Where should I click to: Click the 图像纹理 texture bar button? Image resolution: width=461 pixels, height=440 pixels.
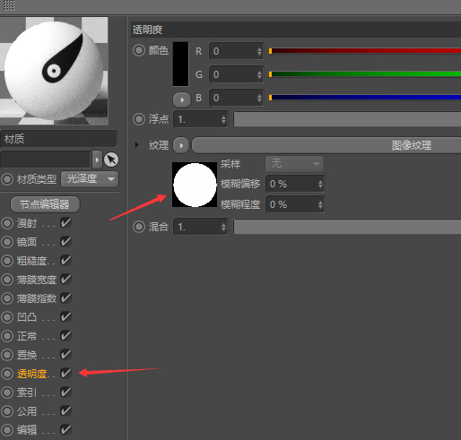(x=326, y=145)
